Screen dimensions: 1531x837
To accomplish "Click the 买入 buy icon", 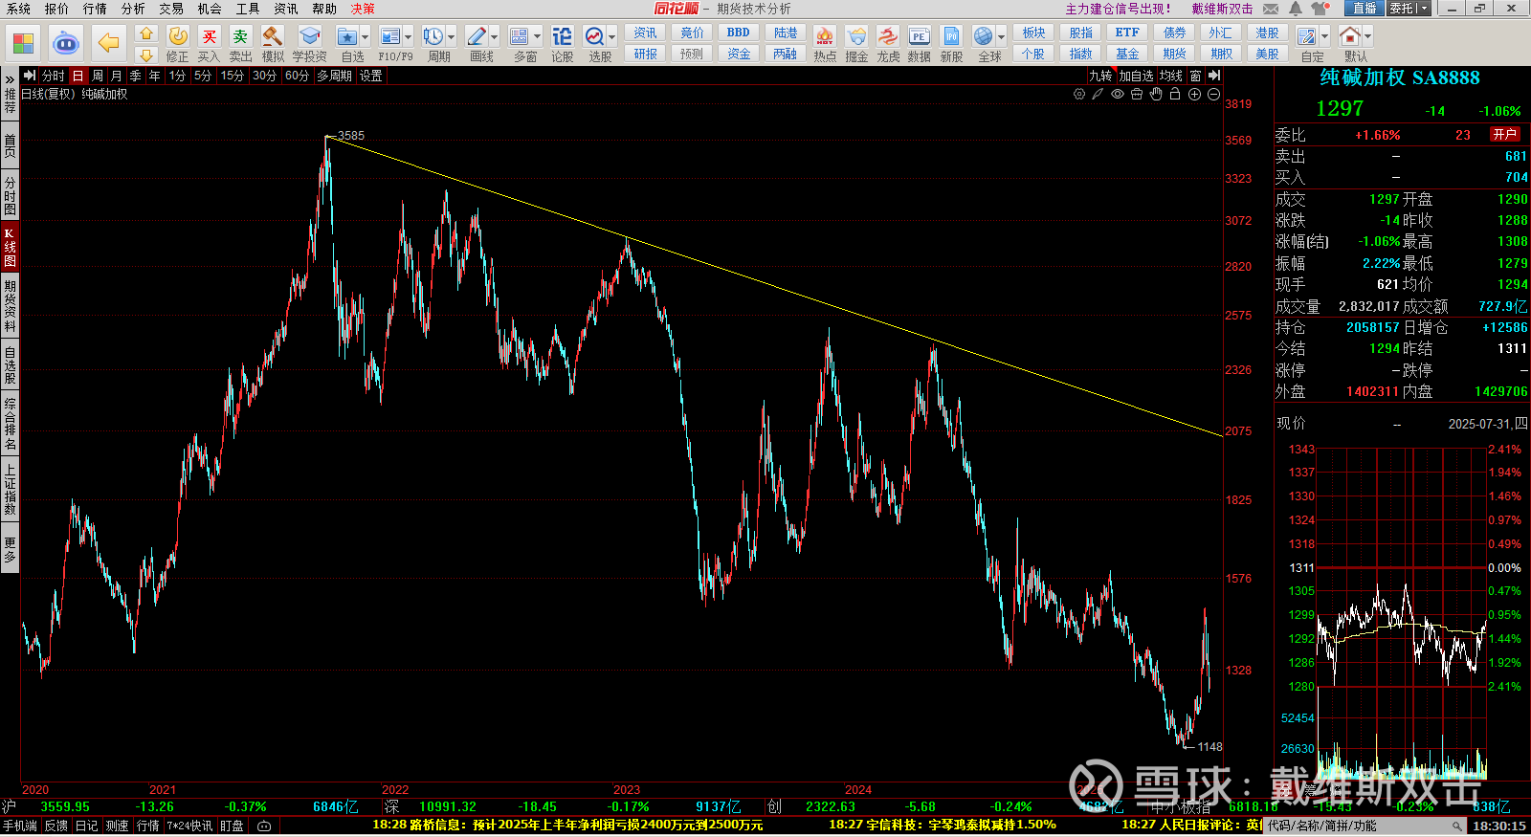I will (x=209, y=44).
